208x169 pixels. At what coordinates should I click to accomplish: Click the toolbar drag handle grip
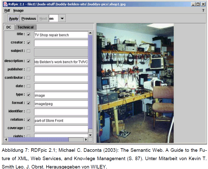(5, 18)
